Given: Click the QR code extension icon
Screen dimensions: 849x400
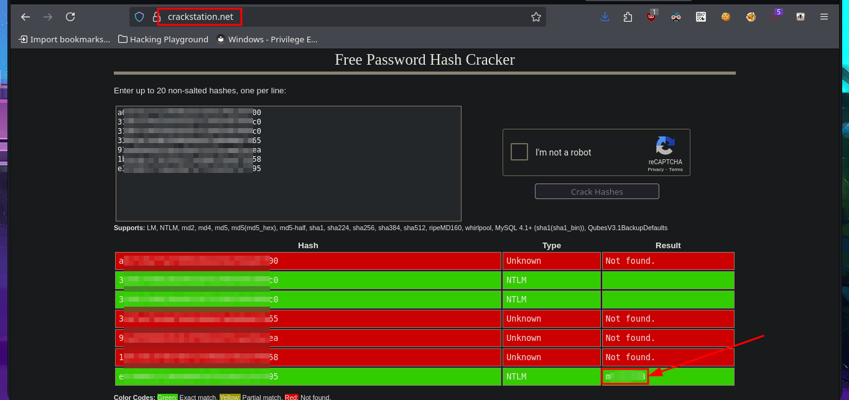Looking at the screenshot, I should tap(701, 17).
